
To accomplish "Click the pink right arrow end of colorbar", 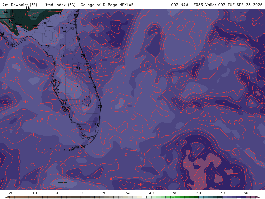I will 258,197.
